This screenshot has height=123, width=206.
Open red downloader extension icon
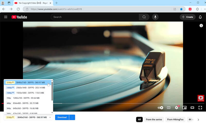pos(190,9)
